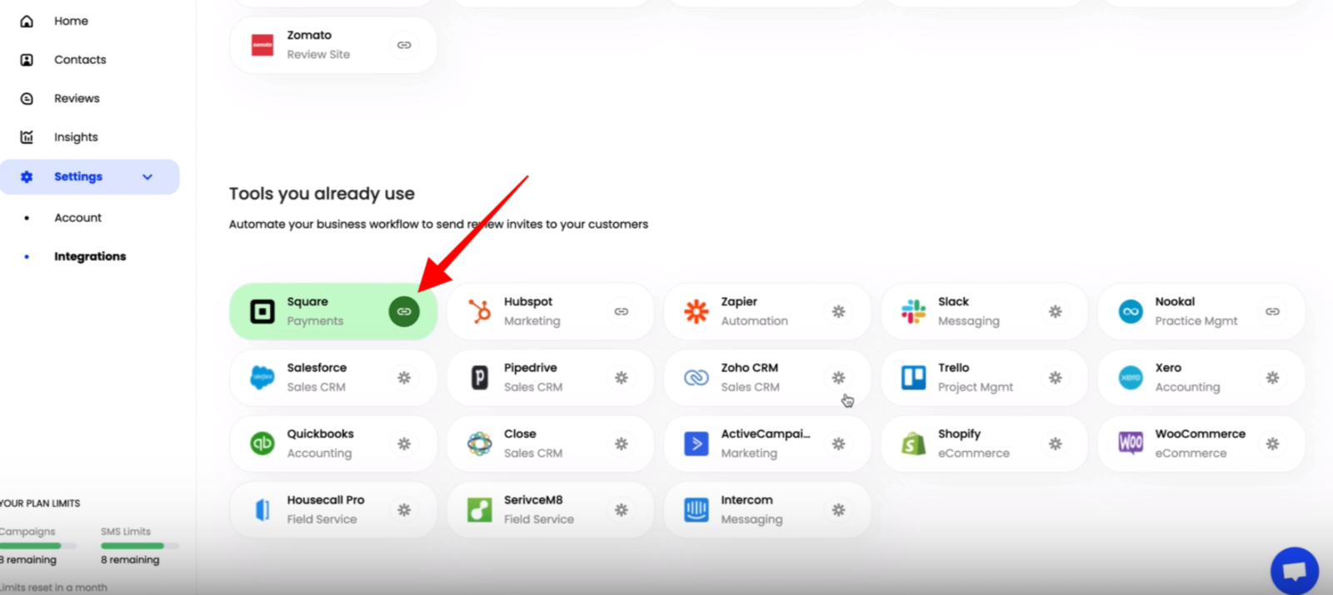Click the "Housecall Pro" card title

click(x=326, y=499)
